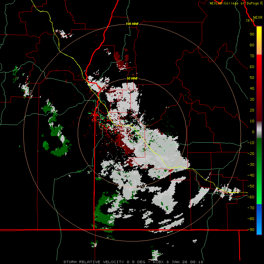The height and width of the screenshot is (264, 264).
Task: Click the 90 value on velocity scale
Action: (x=252, y=34)
